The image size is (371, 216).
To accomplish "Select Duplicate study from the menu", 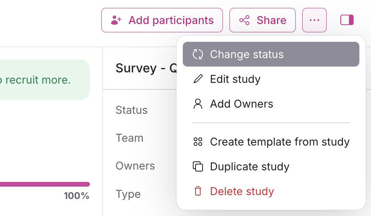I will pos(249,167).
